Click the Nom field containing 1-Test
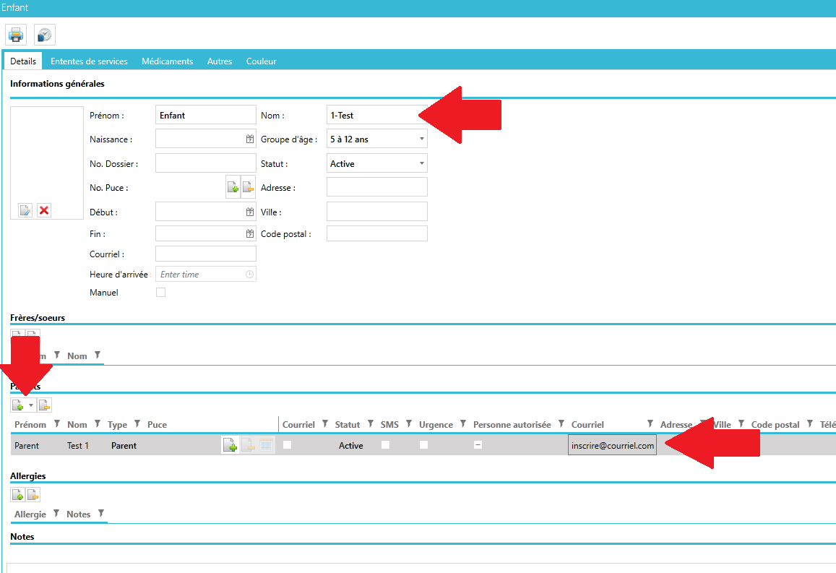The width and height of the screenshot is (836, 573). point(376,115)
